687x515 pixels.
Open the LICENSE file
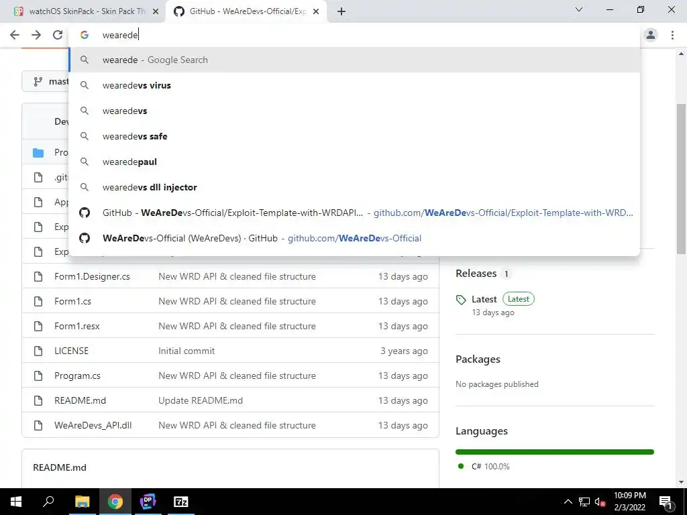(x=71, y=351)
